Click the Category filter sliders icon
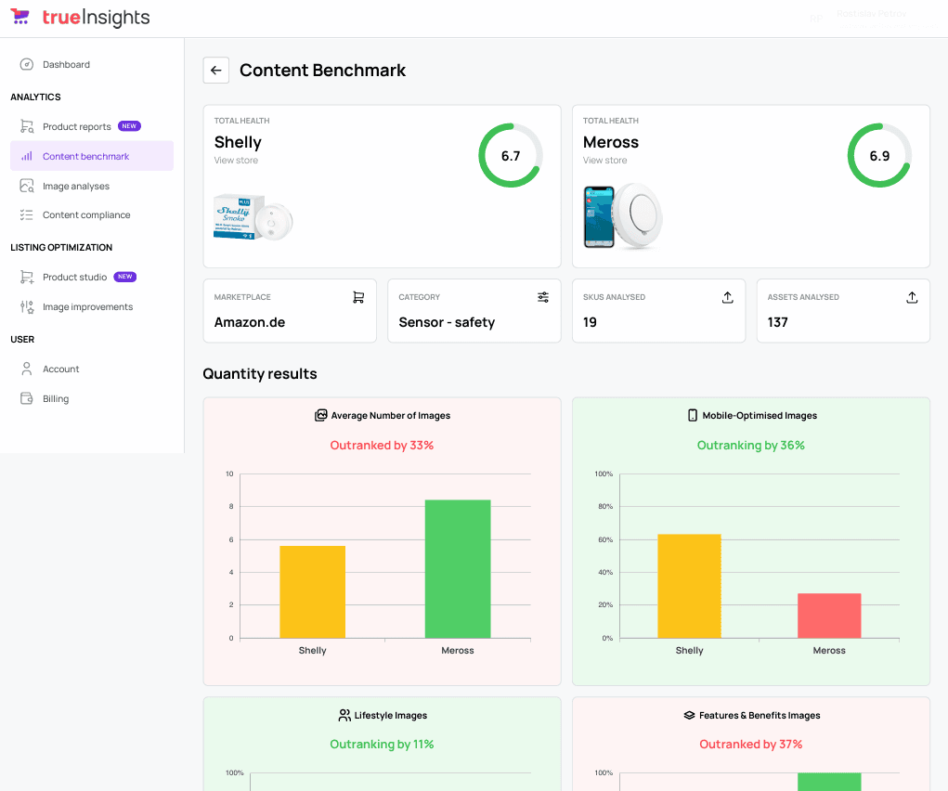948x791 pixels. (543, 297)
